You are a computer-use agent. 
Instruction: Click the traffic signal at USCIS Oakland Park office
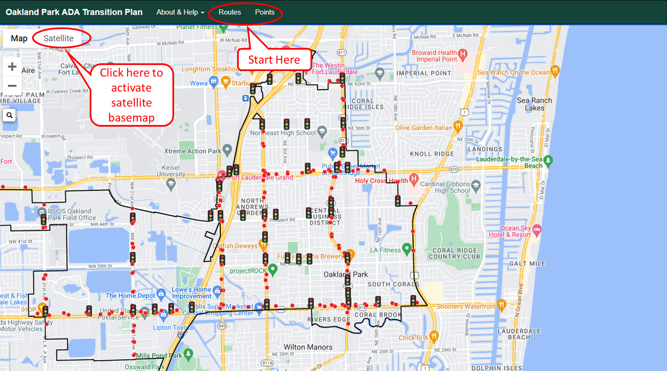click(x=44, y=220)
